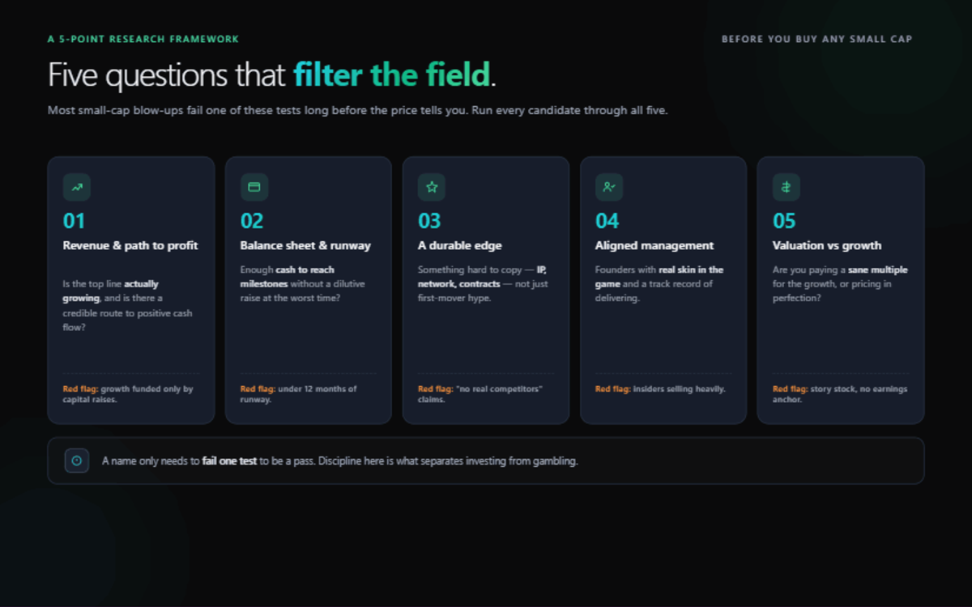Screen dimensions: 972x607
Task: Open the 'Aligned management' card title
Action: pos(654,245)
